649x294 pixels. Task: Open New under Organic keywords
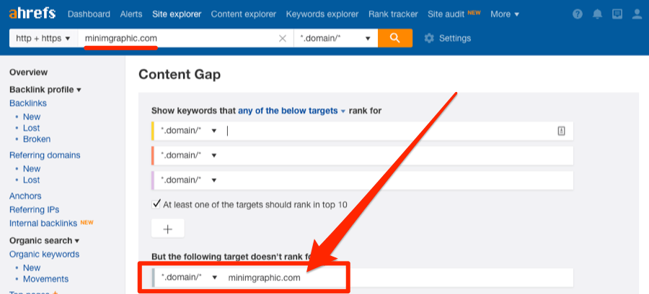click(32, 267)
